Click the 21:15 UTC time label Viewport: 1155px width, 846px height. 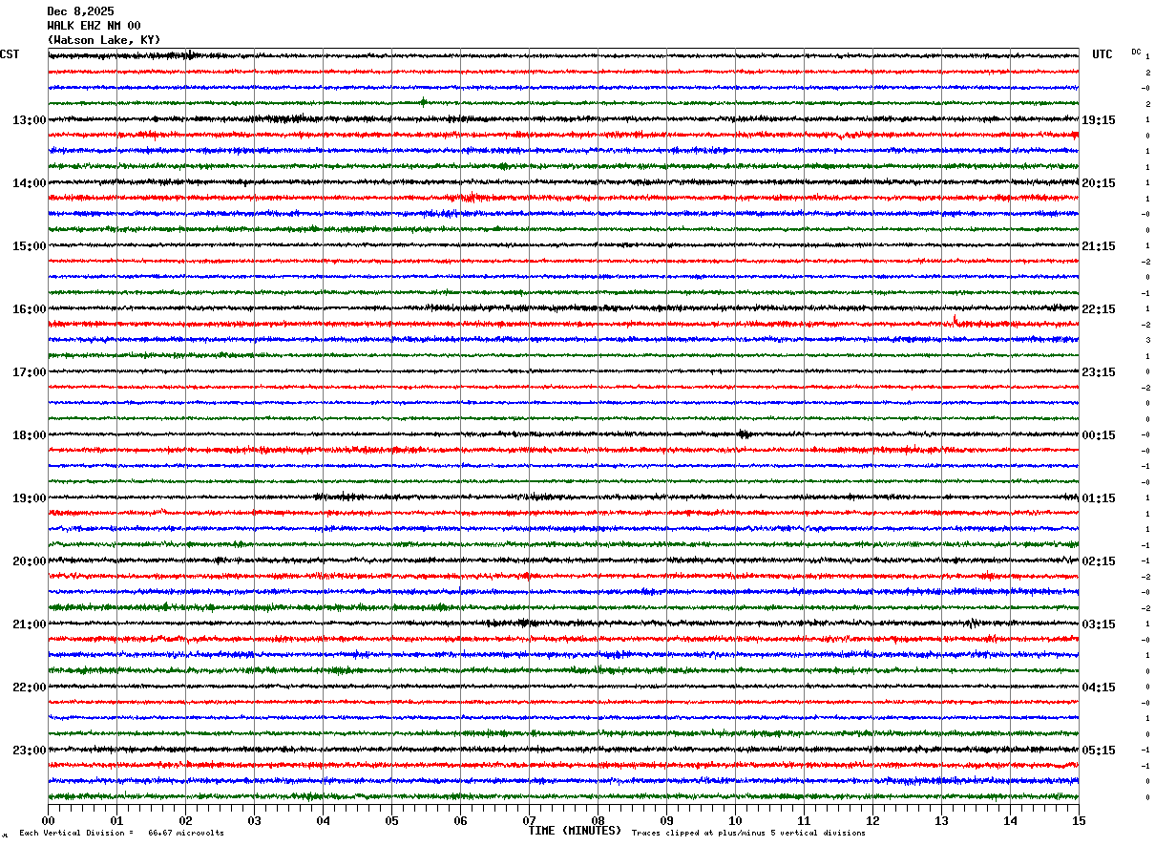coord(1099,246)
